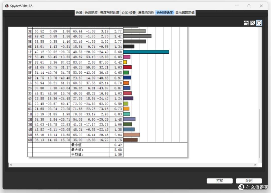Screen dimensions: 271x193
Task: Select the 色彩精确度 tab
Action: tap(165, 13)
